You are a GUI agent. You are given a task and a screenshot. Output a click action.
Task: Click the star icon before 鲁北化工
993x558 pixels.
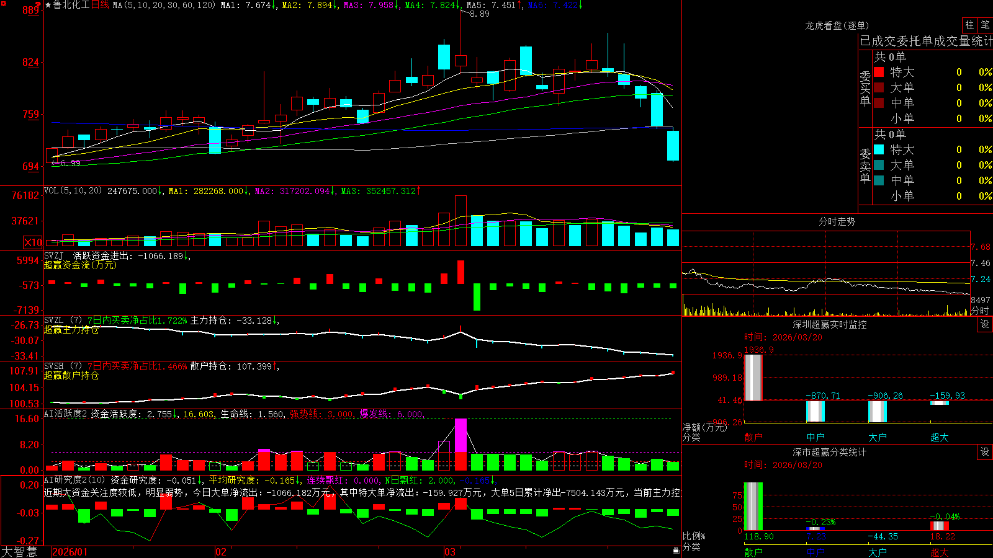click(x=48, y=5)
